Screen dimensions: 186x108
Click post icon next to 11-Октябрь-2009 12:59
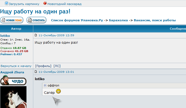click(x=36, y=35)
